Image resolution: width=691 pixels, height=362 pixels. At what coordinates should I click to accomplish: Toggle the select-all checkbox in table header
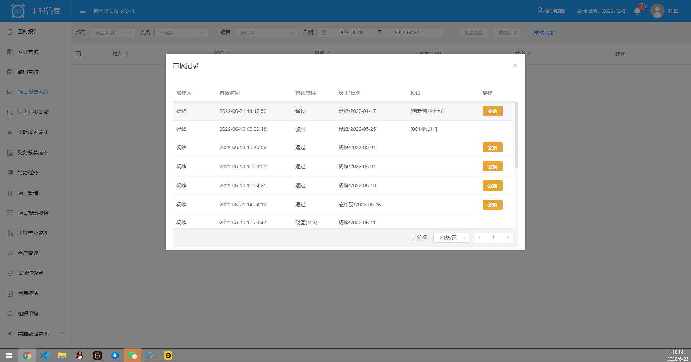point(78,54)
